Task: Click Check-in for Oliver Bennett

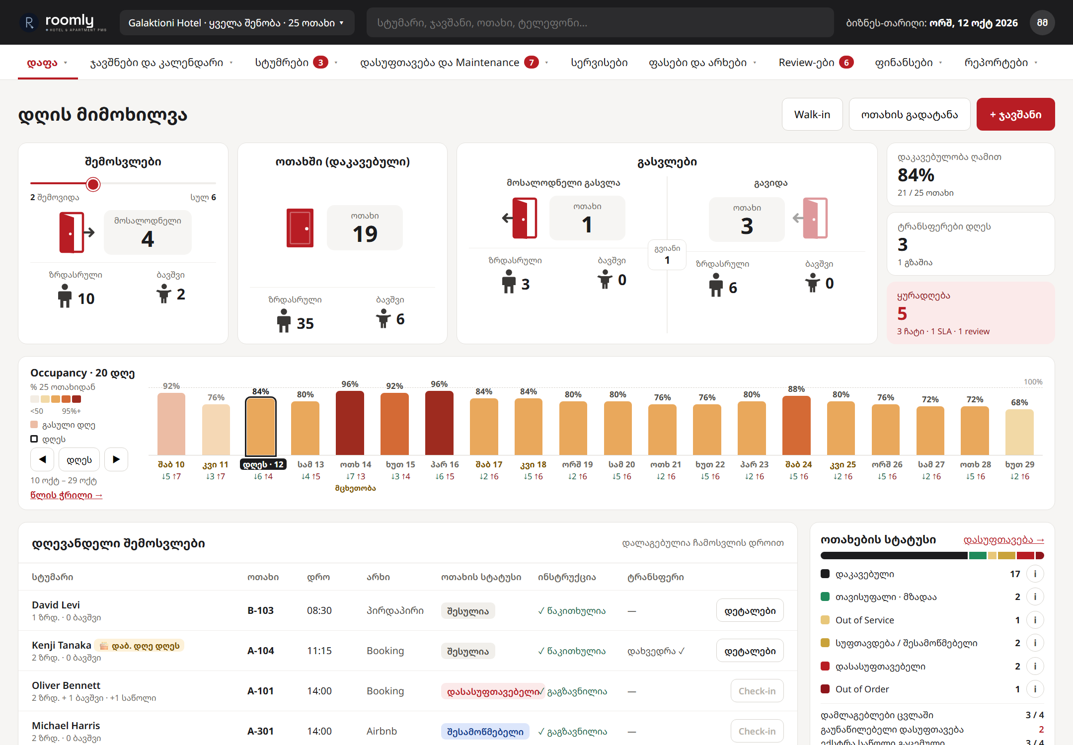Action: coord(757,691)
